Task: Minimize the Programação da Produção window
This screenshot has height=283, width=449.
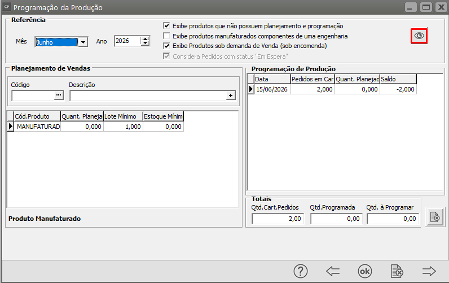Action: coord(410,7)
